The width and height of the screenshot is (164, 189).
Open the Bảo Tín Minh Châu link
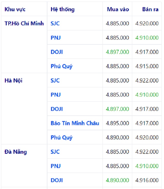point(75,123)
